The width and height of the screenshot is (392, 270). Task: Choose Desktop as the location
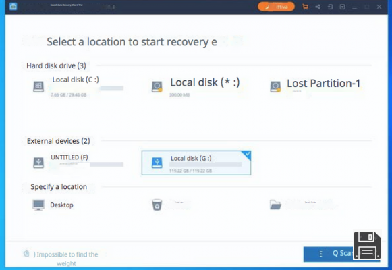click(x=53, y=205)
